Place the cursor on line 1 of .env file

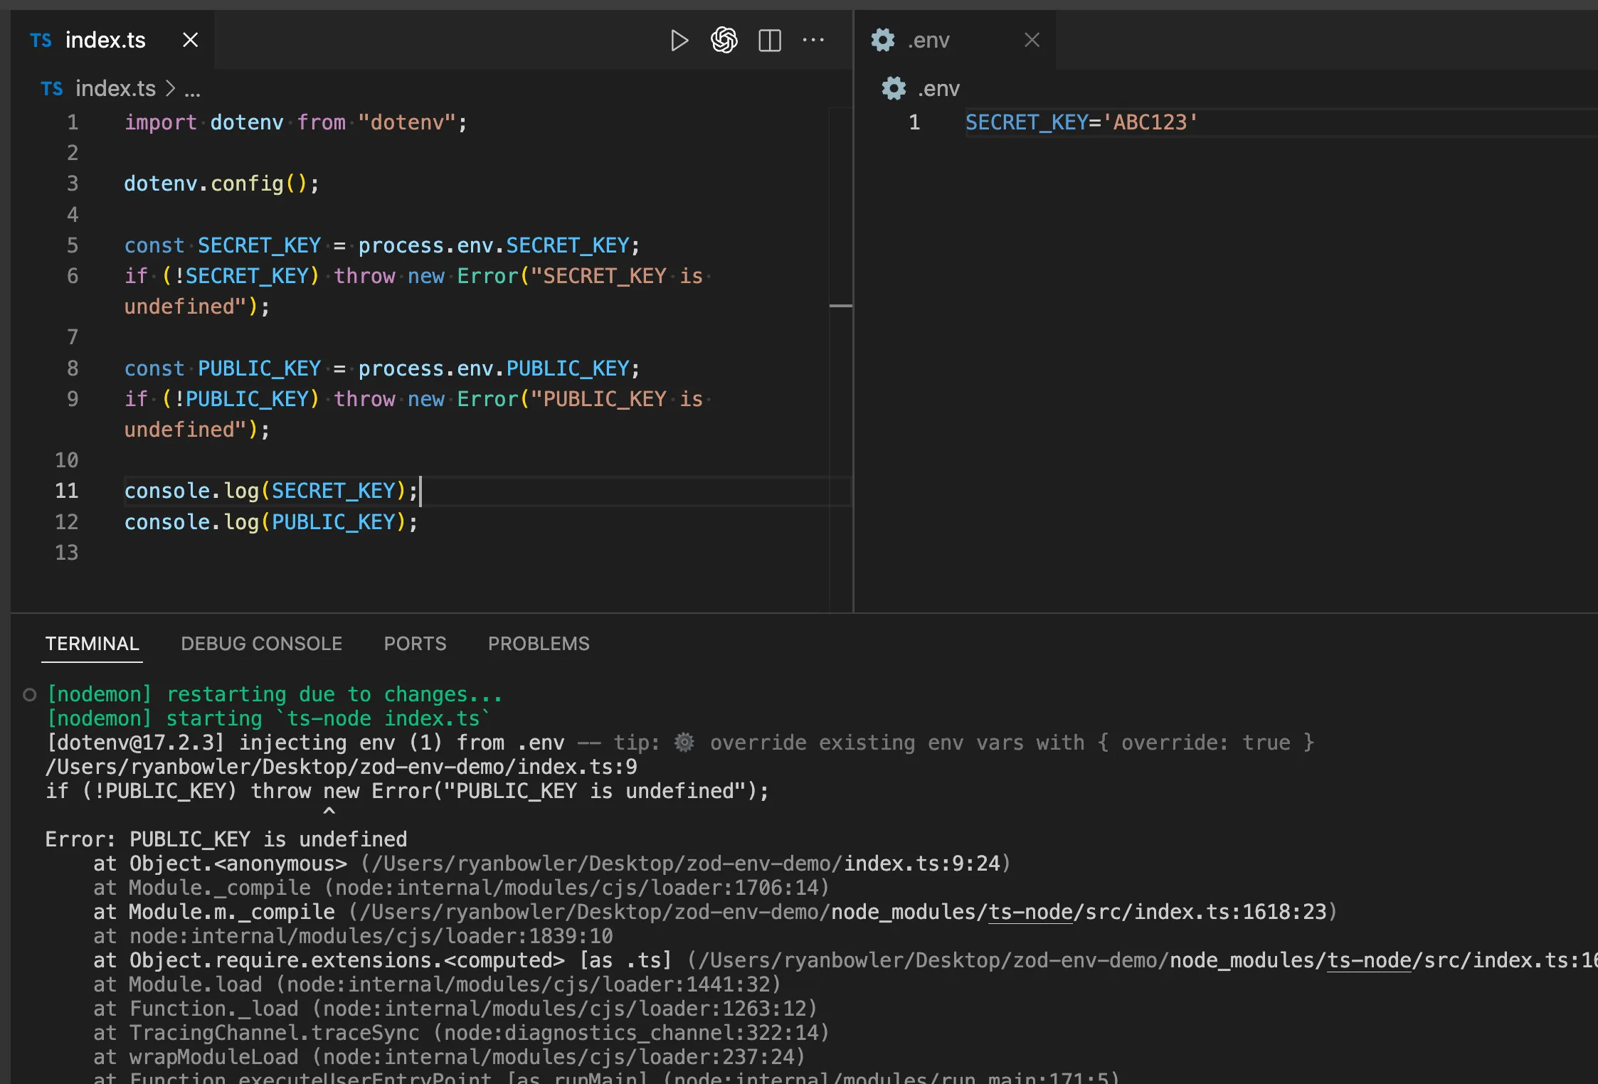tap(1081, 122)
